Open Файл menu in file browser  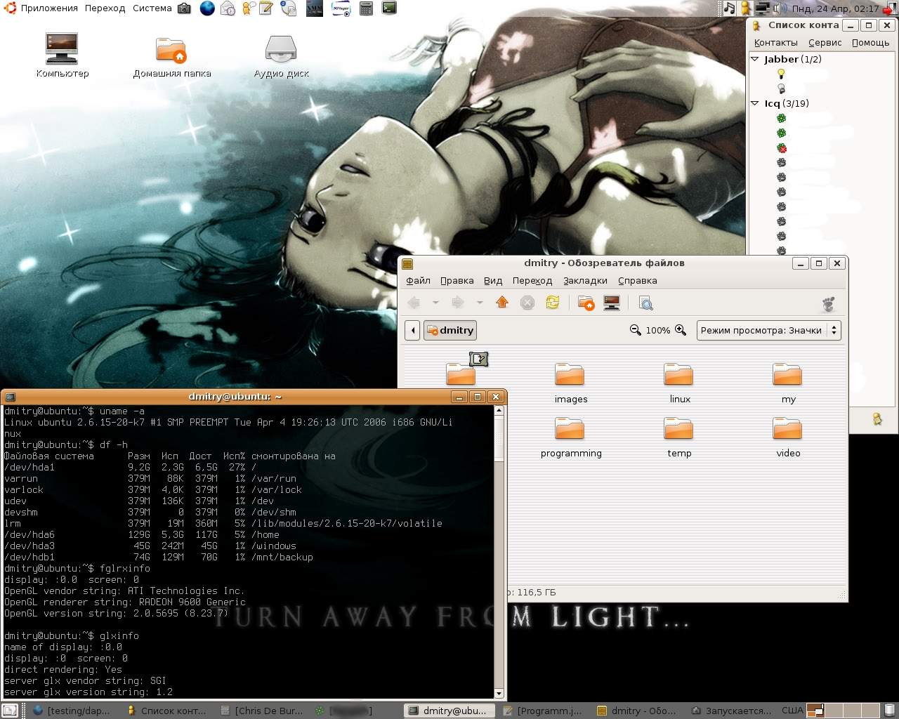418,280
